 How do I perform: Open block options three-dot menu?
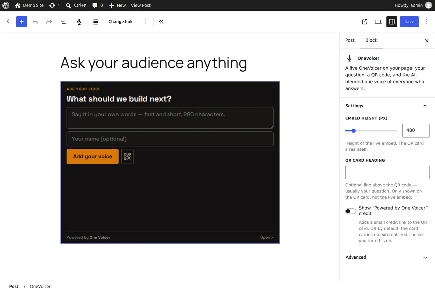[145, 22]
